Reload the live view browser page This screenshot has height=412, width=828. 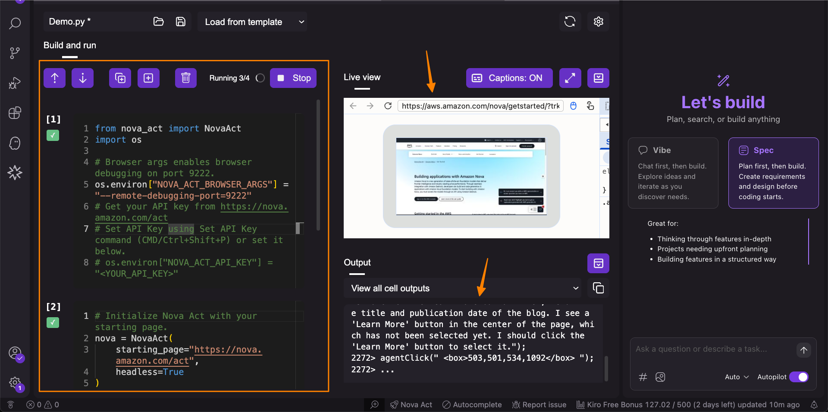pos(388,106)
